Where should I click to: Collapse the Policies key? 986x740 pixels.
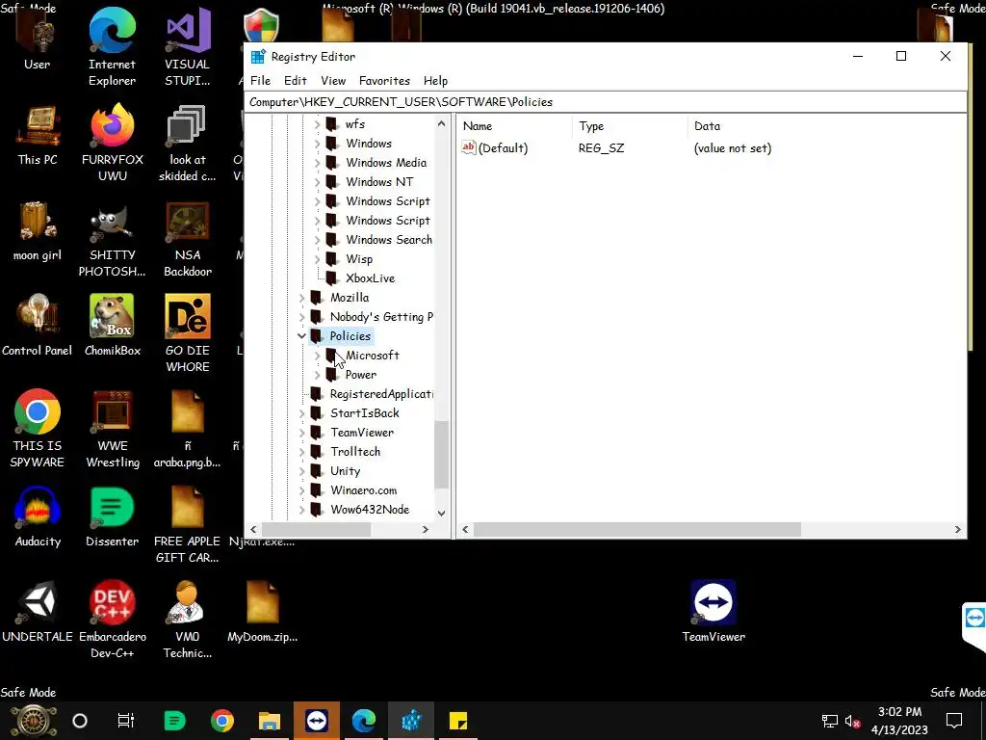click(x=301, y=336)
